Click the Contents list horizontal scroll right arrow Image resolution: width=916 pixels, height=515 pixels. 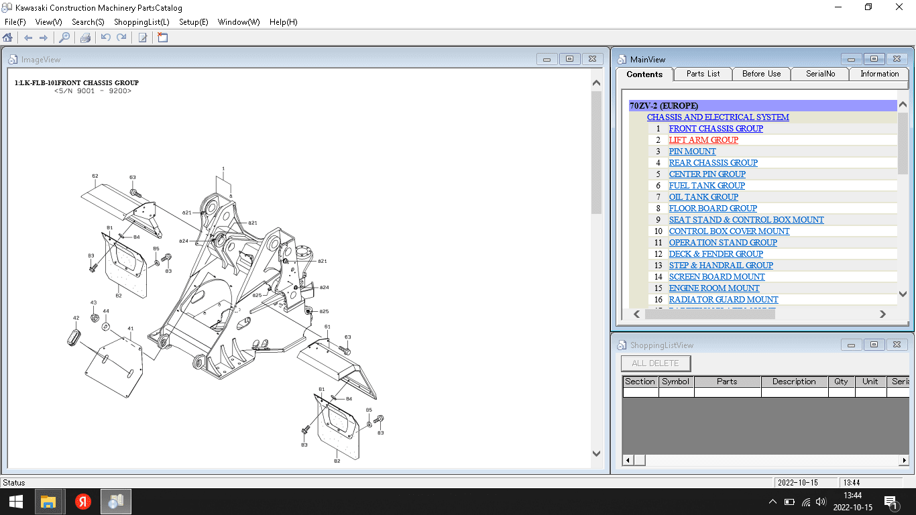(882, 314)
